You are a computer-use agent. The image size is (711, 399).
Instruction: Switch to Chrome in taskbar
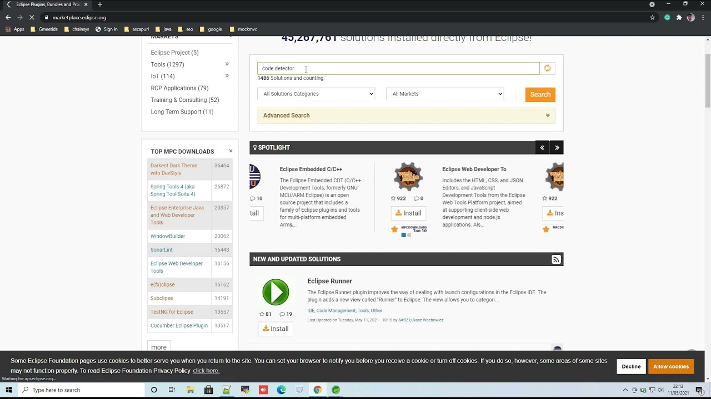coord(317,390)
